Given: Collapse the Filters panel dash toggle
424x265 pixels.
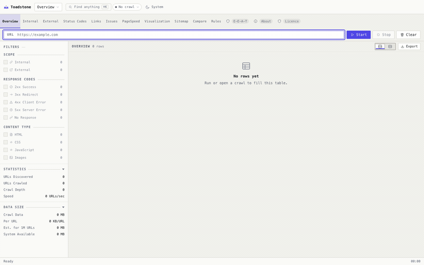Looking at the screenshot, I should pos(24,47).
